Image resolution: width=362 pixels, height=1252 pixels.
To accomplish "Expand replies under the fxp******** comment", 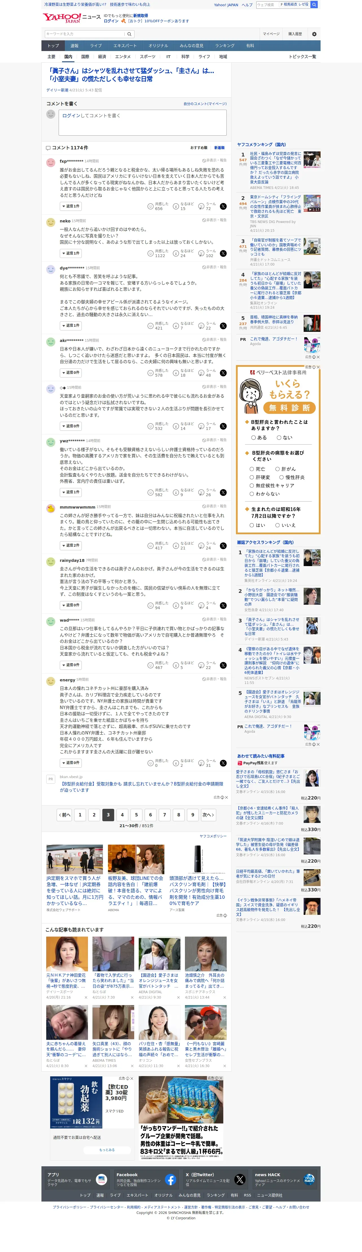I will point(70,207).
